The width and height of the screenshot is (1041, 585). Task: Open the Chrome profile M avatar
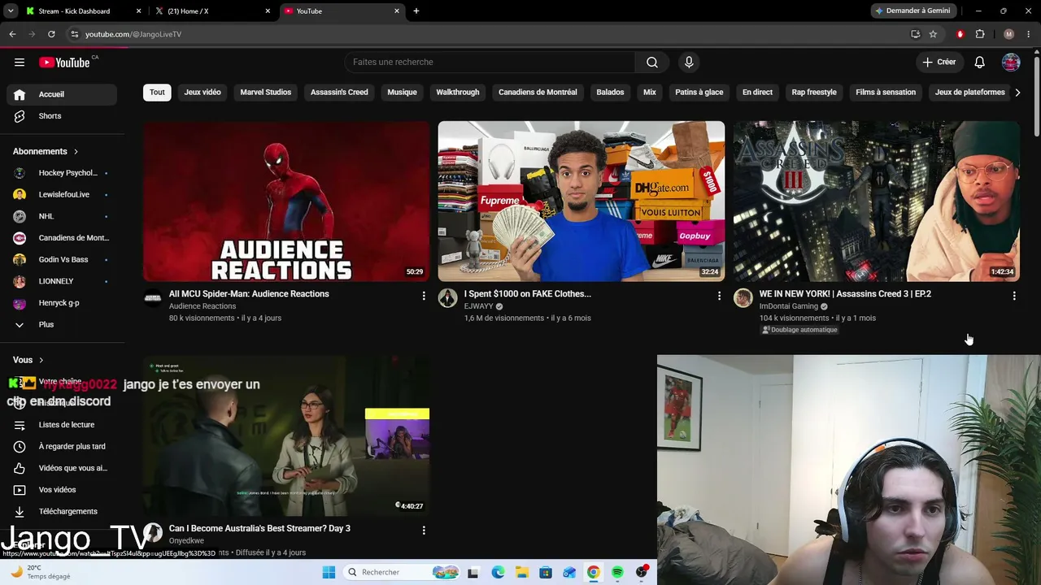(x=1008, y=34)
